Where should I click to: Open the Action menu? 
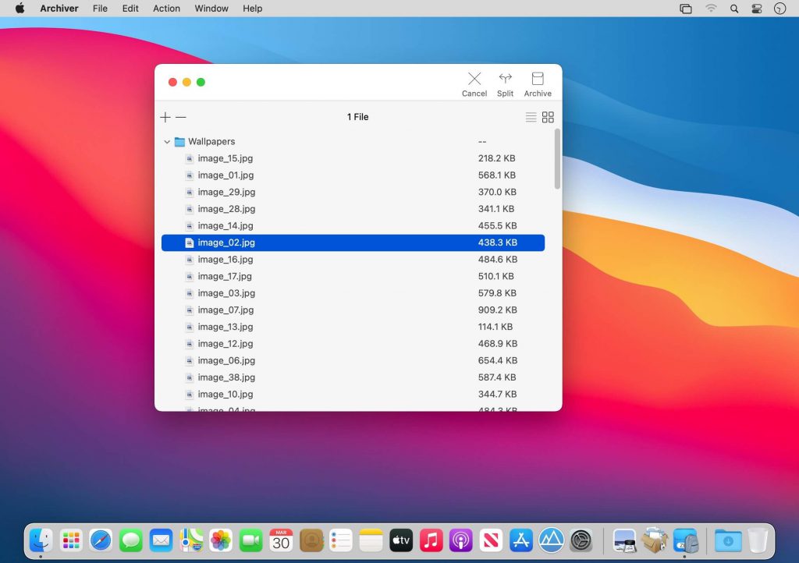[166, 9]
